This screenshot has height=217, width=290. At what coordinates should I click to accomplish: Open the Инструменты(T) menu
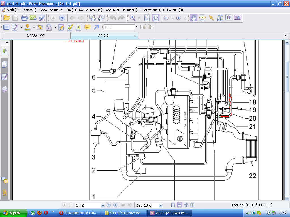(x=152, y=10)
